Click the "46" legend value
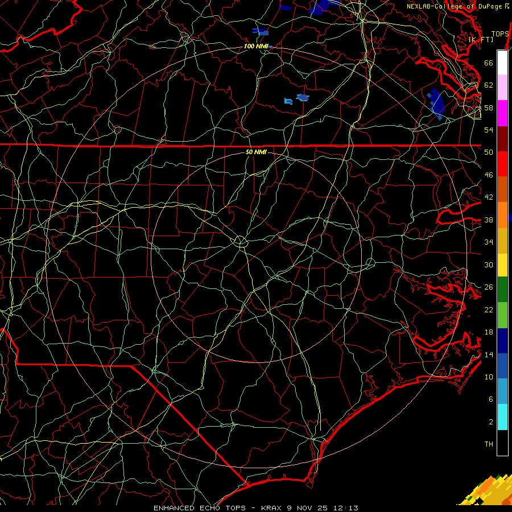Screen dimensions: 512x512 pos(489,175)
